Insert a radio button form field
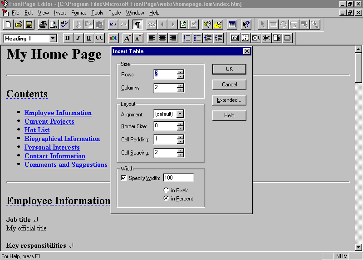The height and width of the screenshot is (260, 363). 266,38
